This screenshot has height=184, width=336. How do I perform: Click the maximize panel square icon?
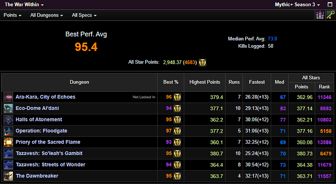[330, 4]
